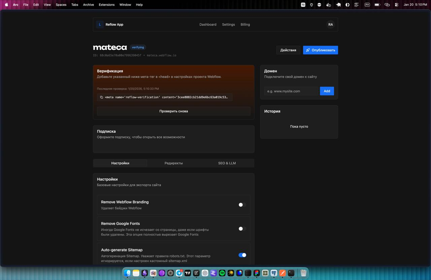The image size is (431, 280).
Task: Open macOS Control Center in menu bar
Action: pos(396,5)
